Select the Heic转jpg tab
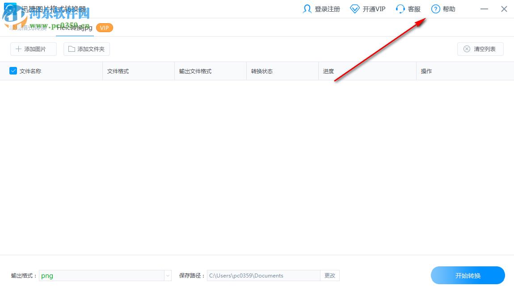514x290 pixels. coord(75,27)
